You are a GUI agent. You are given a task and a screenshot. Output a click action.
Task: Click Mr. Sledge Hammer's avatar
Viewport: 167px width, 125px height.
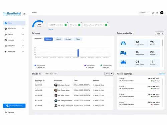[56, 100]
